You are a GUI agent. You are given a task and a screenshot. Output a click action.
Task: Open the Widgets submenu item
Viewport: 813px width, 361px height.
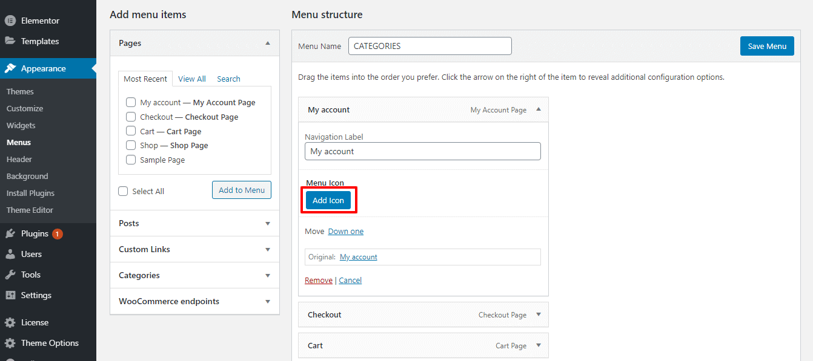[21, 125]
